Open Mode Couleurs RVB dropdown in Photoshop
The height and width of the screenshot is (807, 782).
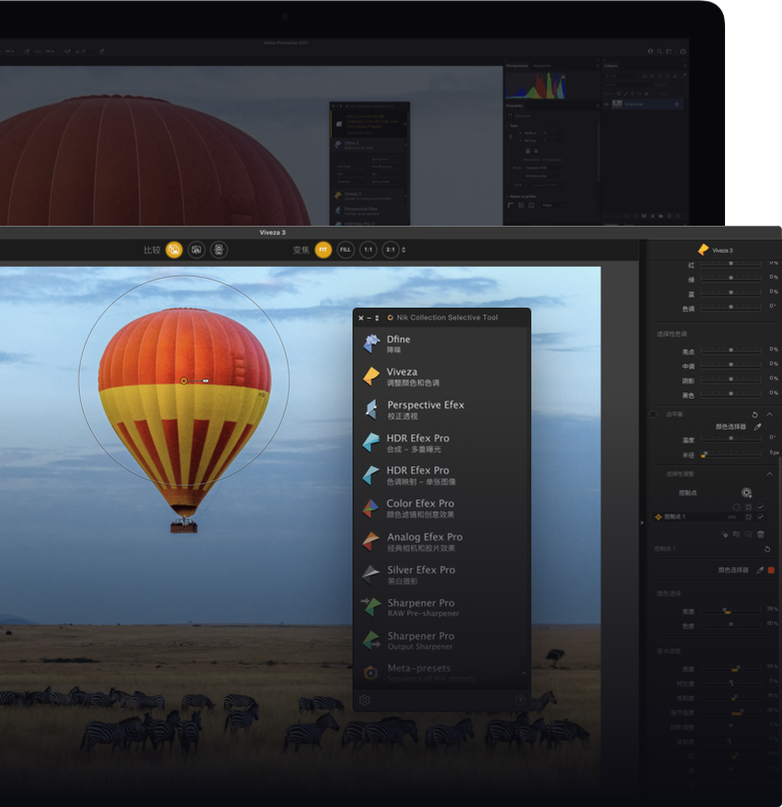544,168
